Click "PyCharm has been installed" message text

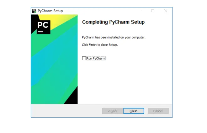click(x=114, y=37)
